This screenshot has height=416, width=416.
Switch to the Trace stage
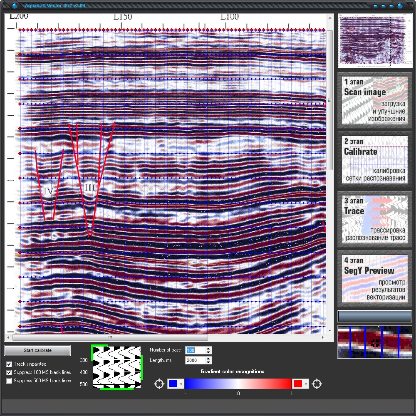[375, 219]
